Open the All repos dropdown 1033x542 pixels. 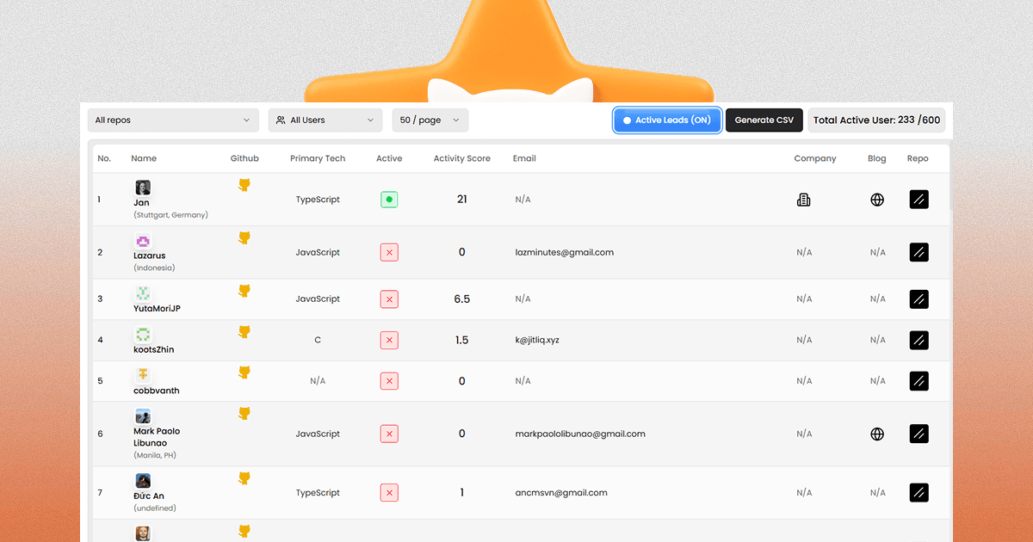pos(173,120)
